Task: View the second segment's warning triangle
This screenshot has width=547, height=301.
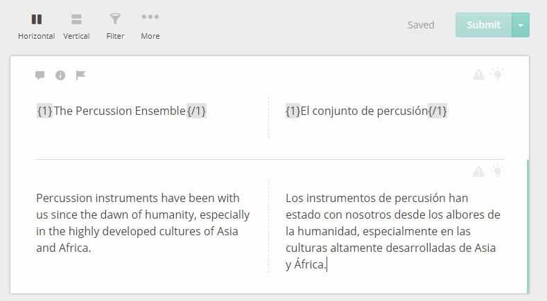Action: (x=478, y=172)
